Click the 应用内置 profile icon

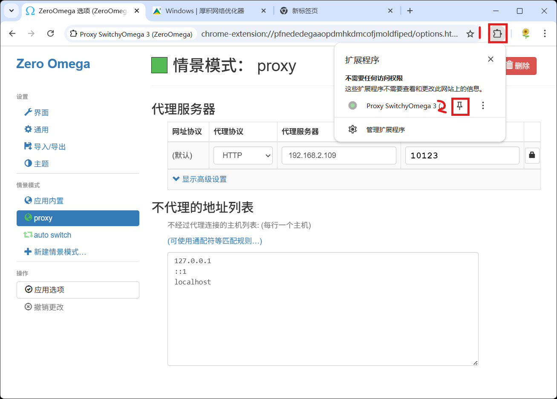pos(29,200)
